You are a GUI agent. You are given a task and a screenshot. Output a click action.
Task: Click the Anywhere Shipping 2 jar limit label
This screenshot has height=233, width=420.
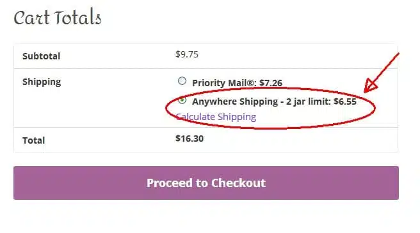[274, 101]
